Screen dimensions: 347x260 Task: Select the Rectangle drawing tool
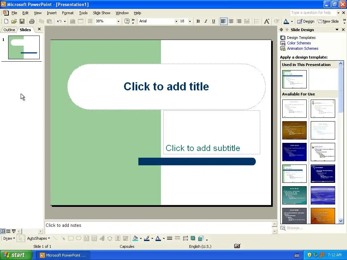(70, 238)
